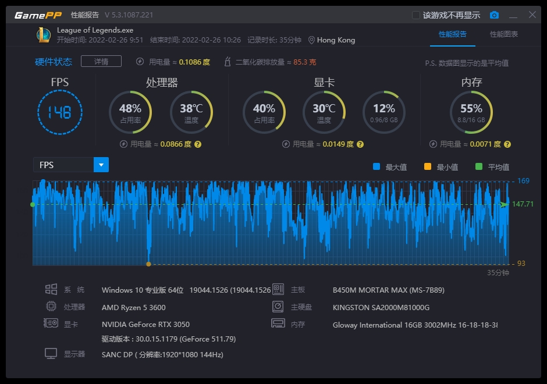Click the memory power usage help icon
Image resolution: width=547 pixels, height=384 pixels.
click(x=507, y=144)
